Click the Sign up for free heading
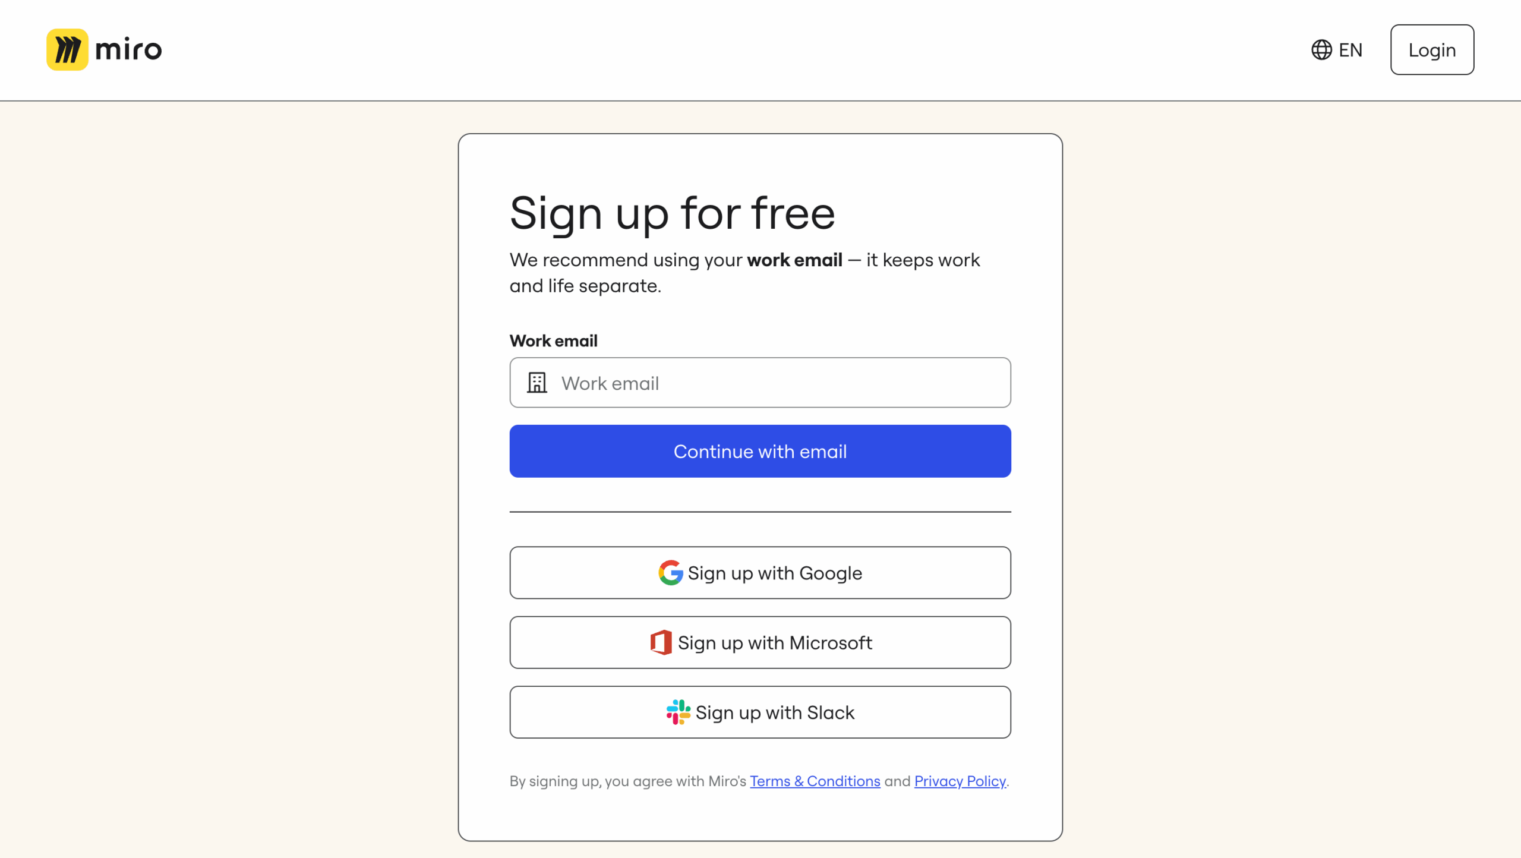The image size is (1521, 858). (x=673, y=213)
